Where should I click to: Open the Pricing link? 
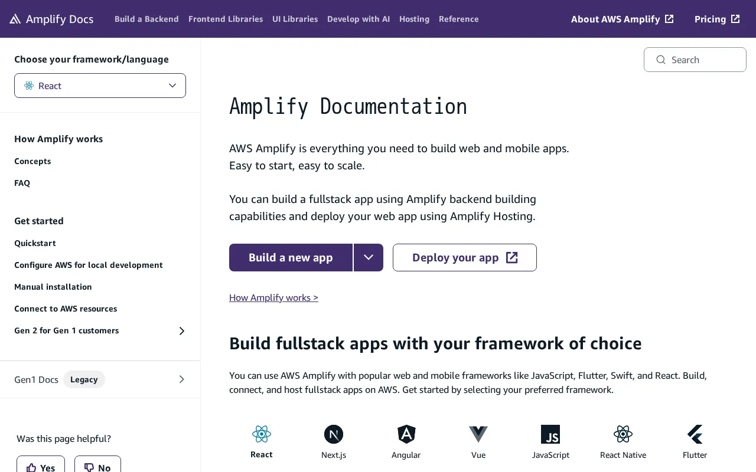pyautogui.click(x=717, y=19)
